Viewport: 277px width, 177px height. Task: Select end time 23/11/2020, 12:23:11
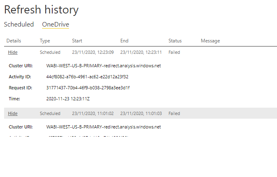tap(141, 52)
